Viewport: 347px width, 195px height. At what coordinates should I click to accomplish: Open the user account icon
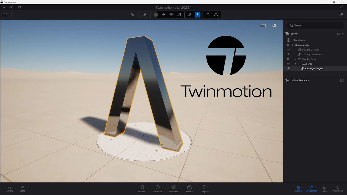342,15
